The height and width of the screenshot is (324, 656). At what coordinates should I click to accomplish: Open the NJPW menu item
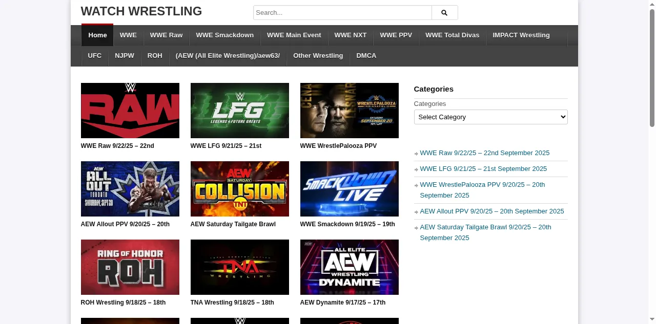tap(125, 56)
